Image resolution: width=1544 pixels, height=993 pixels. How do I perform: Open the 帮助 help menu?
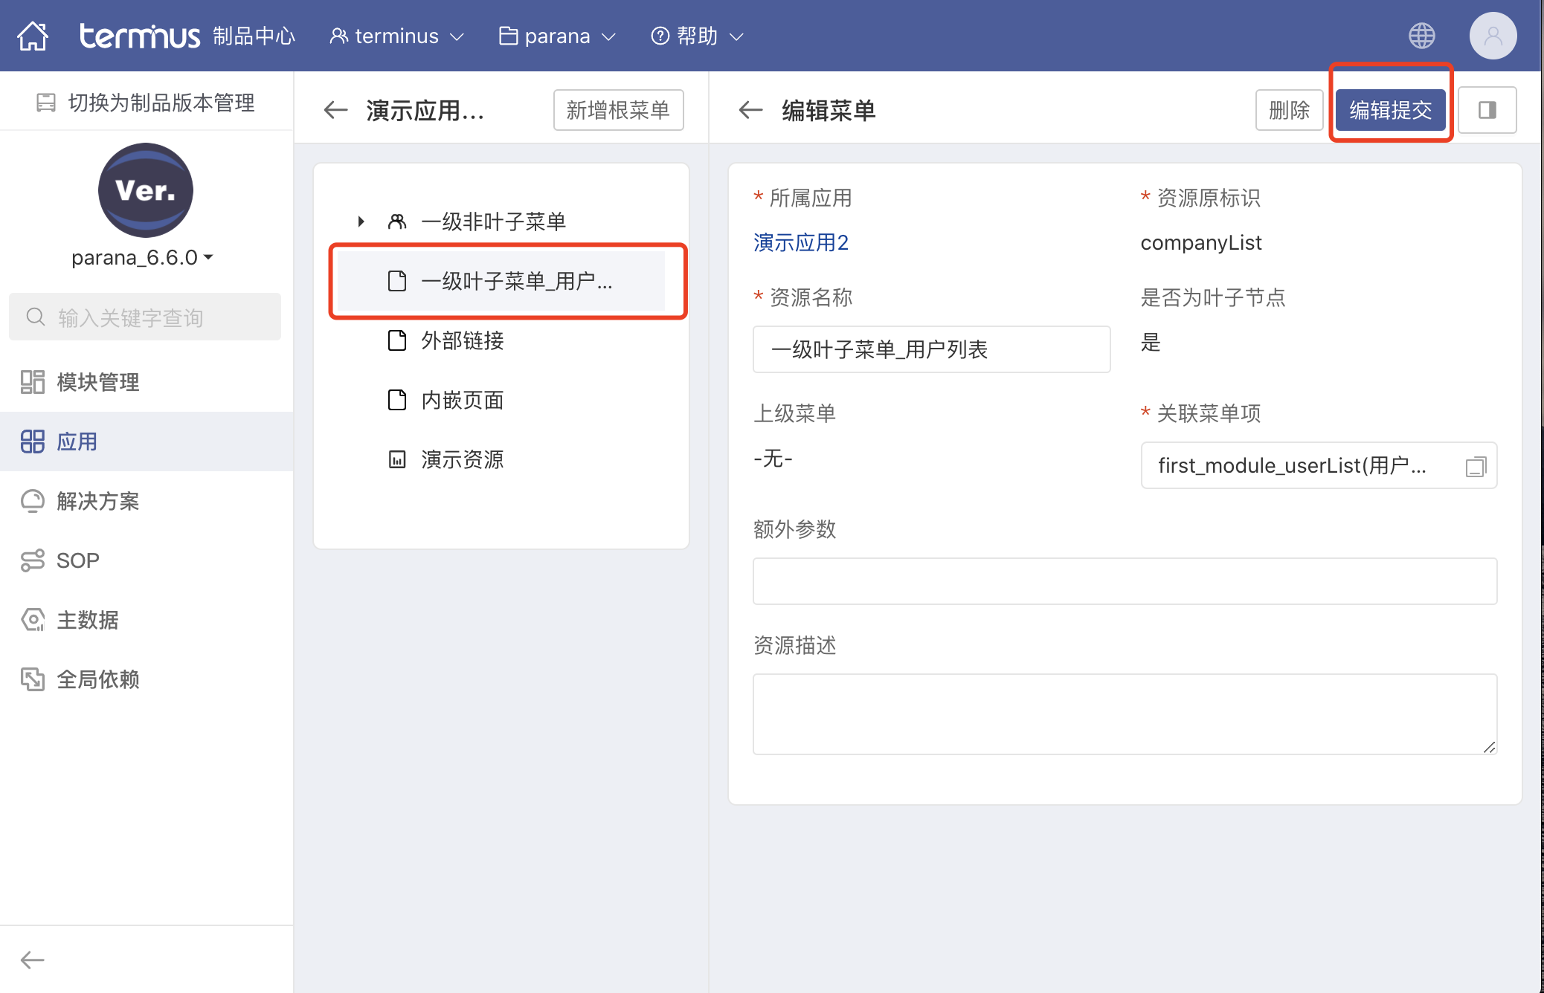(x=697, y=36)
